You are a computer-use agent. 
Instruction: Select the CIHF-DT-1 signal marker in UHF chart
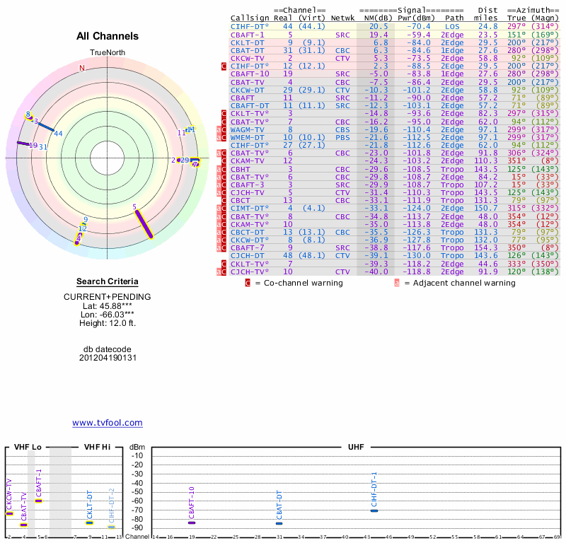(374, 510)
